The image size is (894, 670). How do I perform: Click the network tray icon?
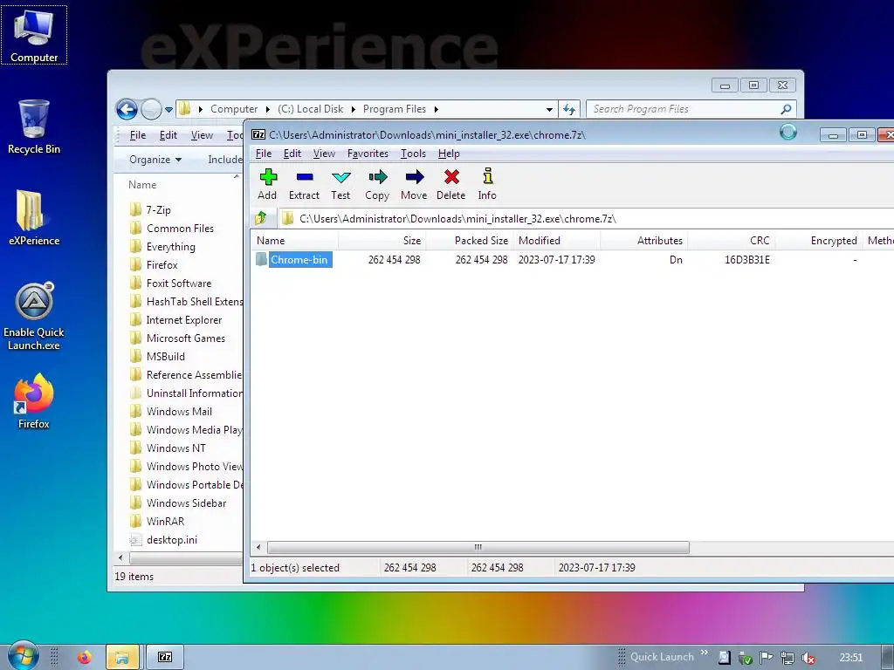click(787, 658)
